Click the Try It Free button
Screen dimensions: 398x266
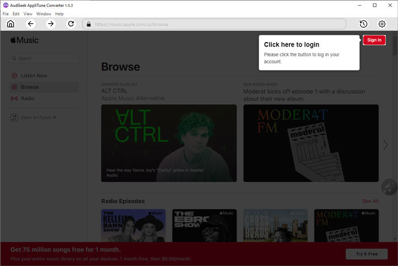click(367, 254)
